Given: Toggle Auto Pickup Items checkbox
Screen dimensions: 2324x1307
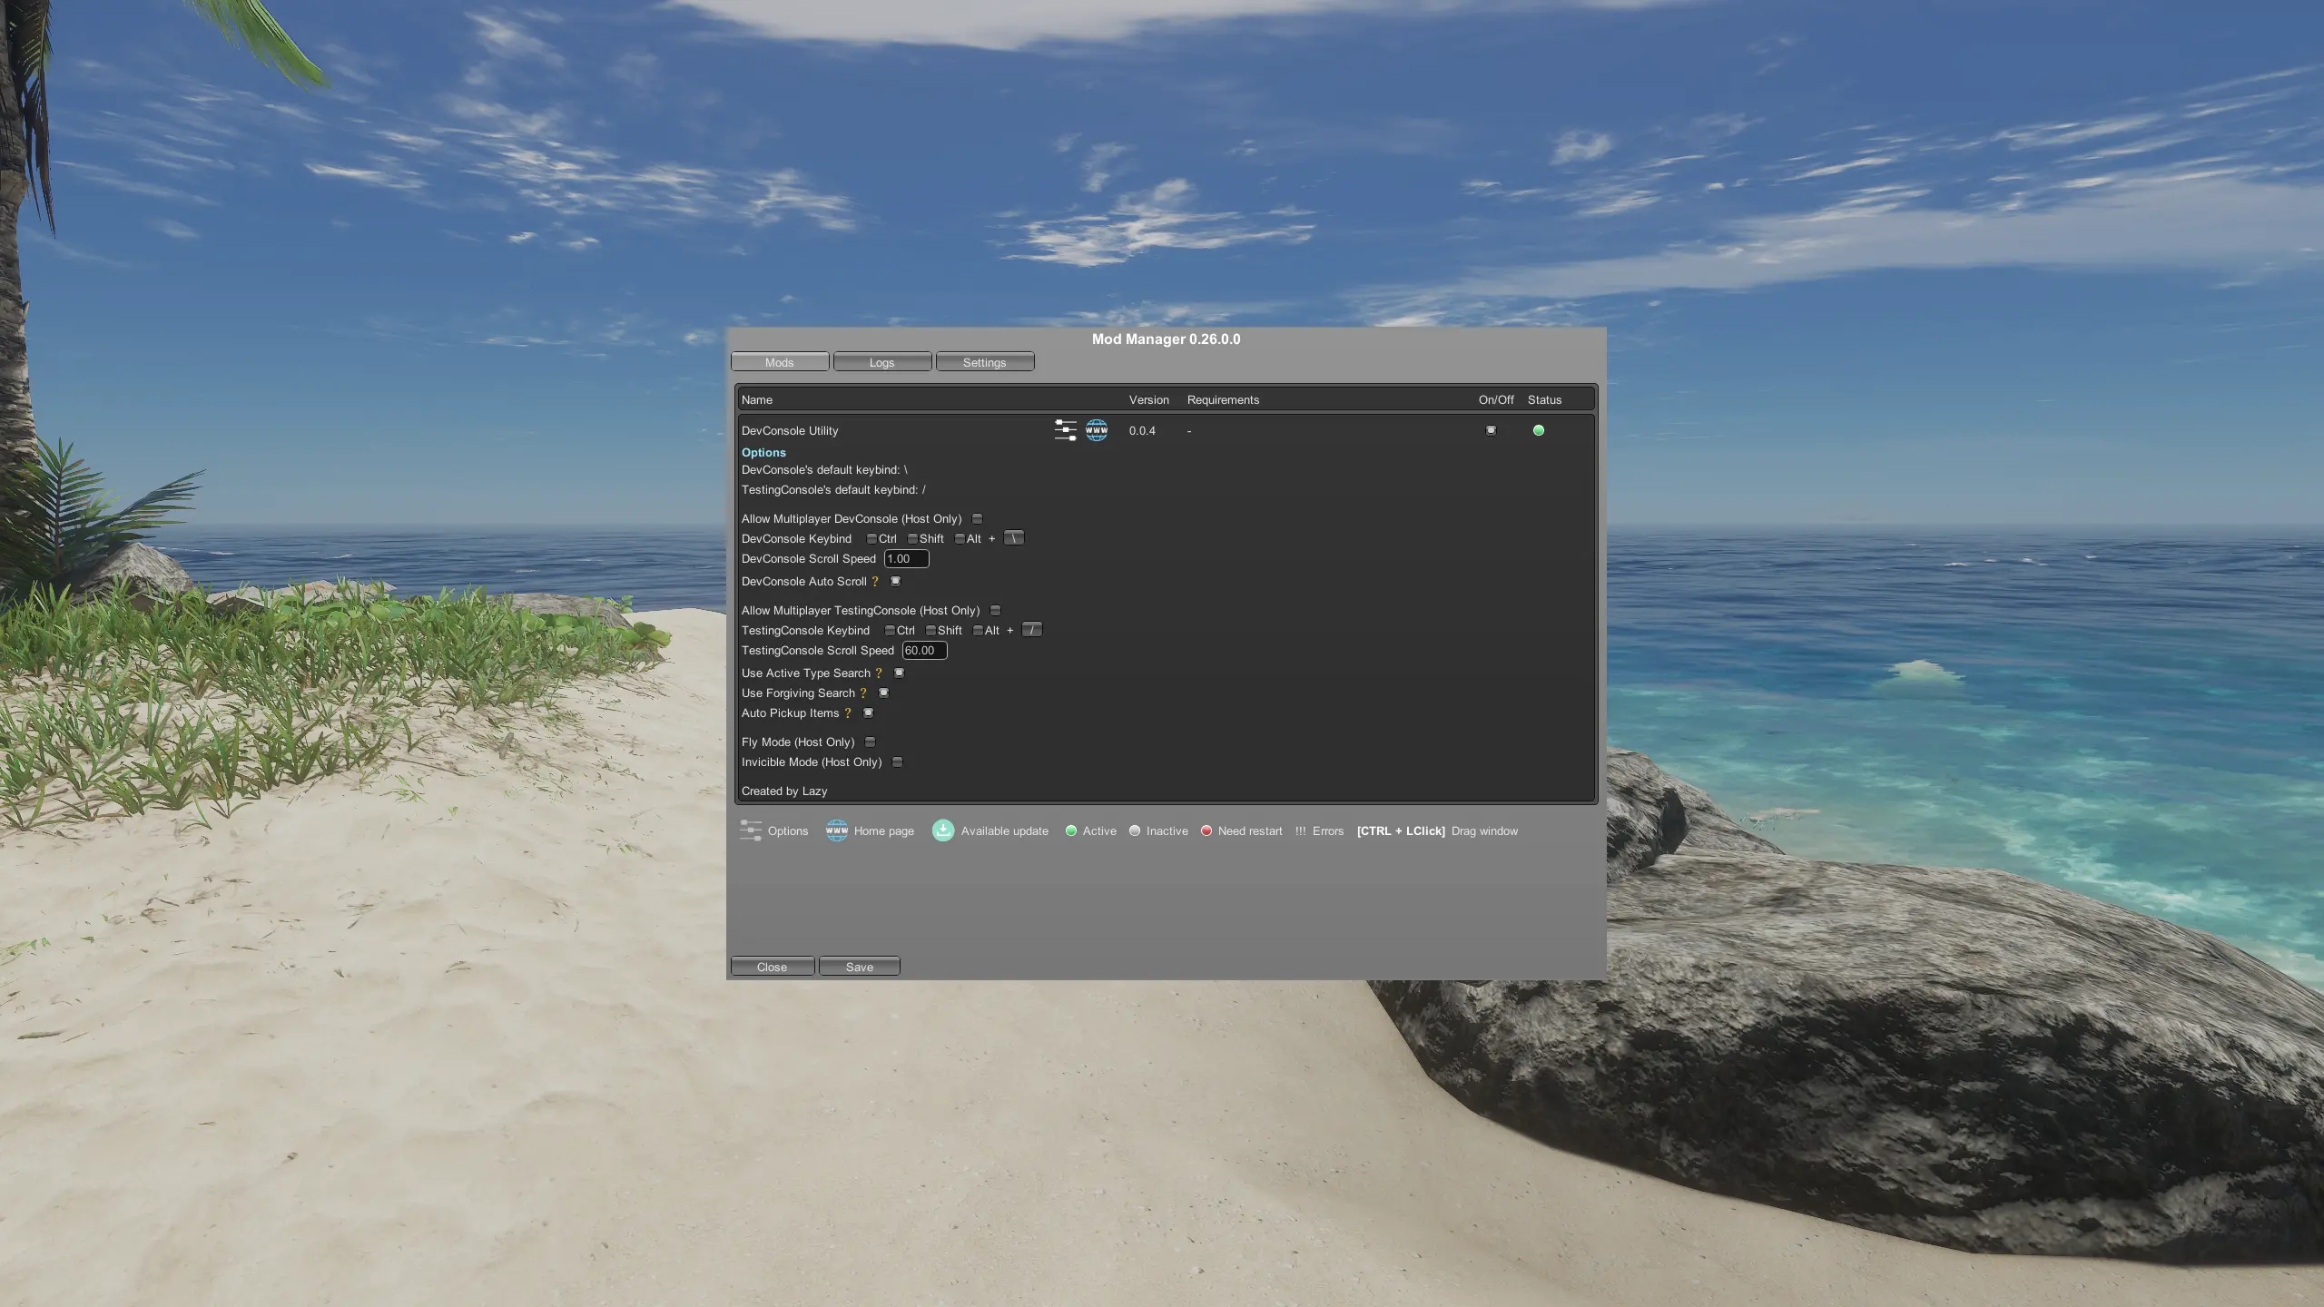Looking at the screenshot, I should click(x=869, y=712).
